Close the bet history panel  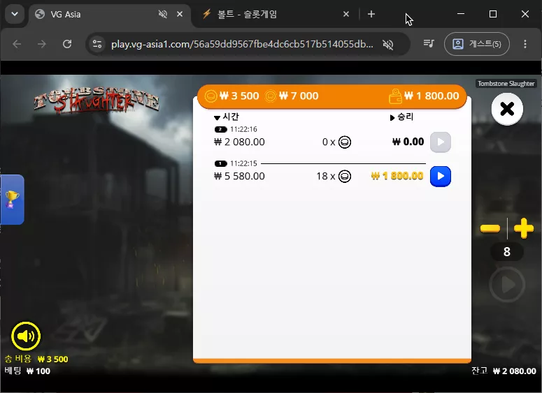pos(507,109)
